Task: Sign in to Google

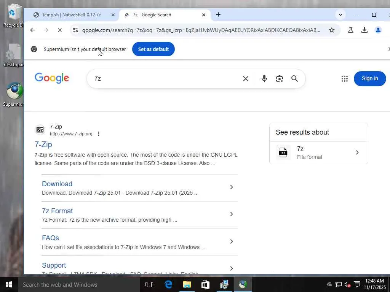Action: coord(370,78)
